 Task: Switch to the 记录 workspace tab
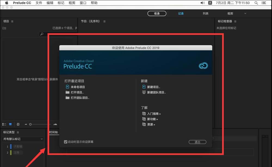point(181,14)
